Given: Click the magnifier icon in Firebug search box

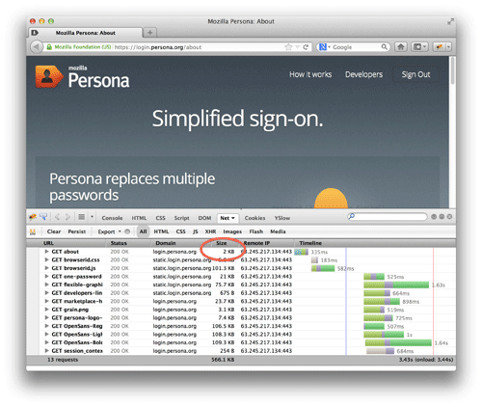Looking at the screenshot, I should coord(352,216).
